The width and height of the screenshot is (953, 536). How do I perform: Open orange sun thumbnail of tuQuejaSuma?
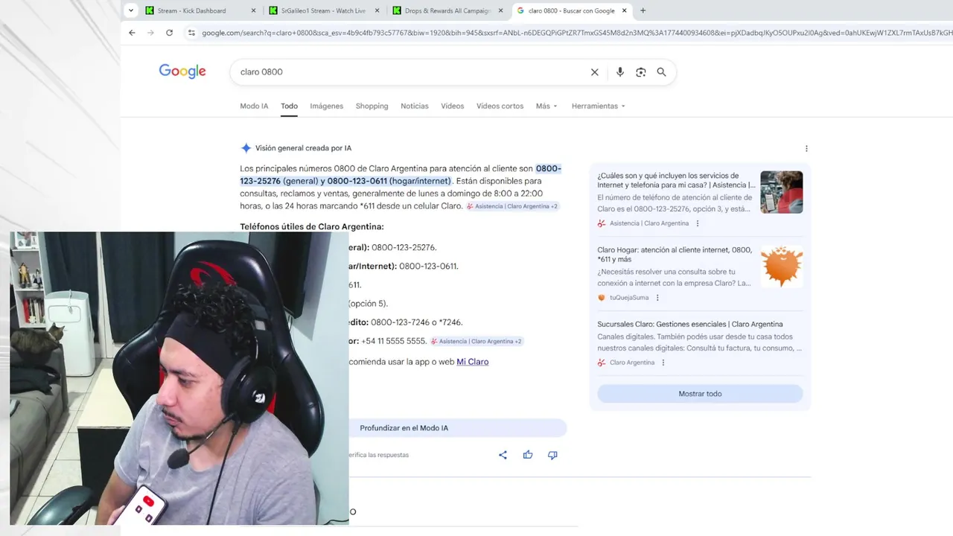tap(782, 267)
